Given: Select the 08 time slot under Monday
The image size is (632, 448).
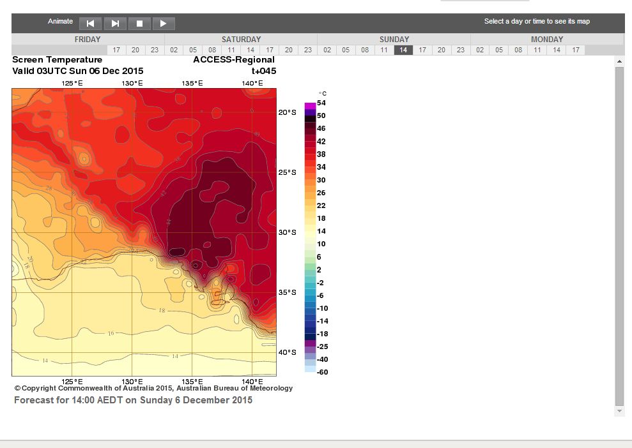Looking at the screenshot, I should pyautogui.click(x=518, y=50).
